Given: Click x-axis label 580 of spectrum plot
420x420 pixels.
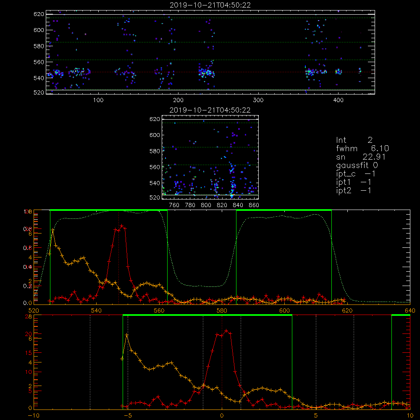Looking at the screenshot, I should (x=222, y=310).
